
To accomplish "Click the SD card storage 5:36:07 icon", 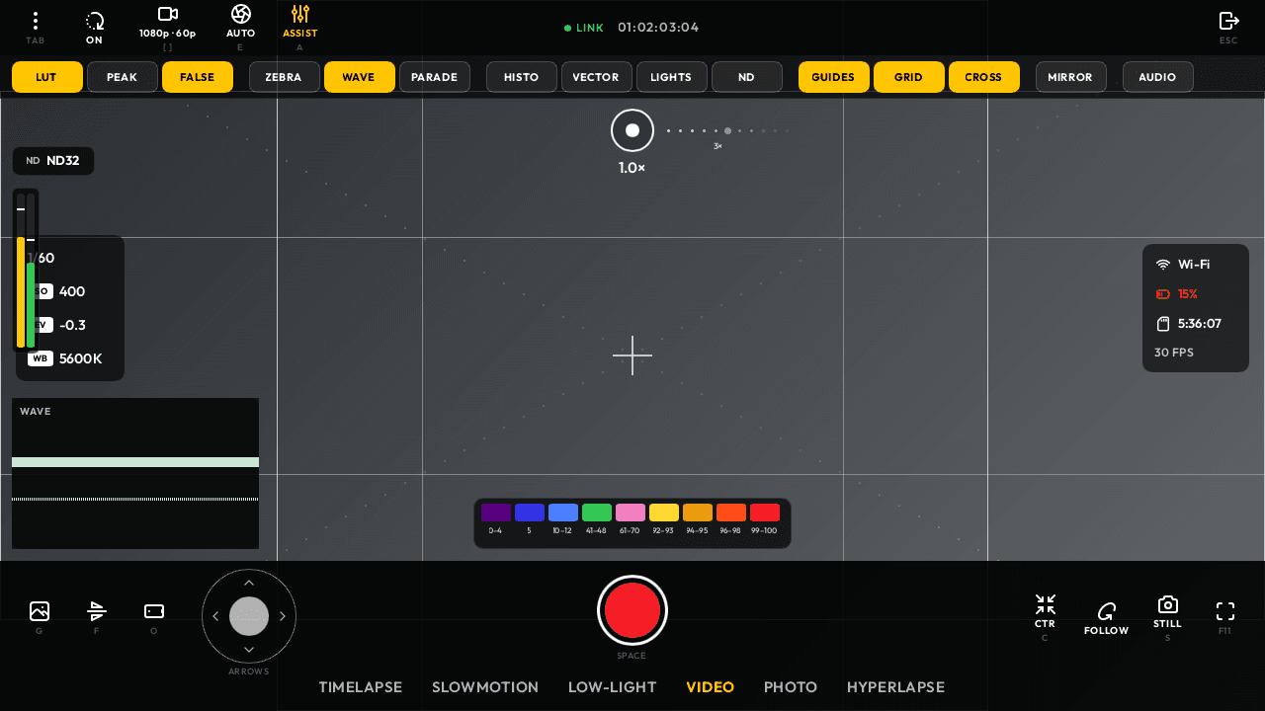I will [x=1163, y=324].
